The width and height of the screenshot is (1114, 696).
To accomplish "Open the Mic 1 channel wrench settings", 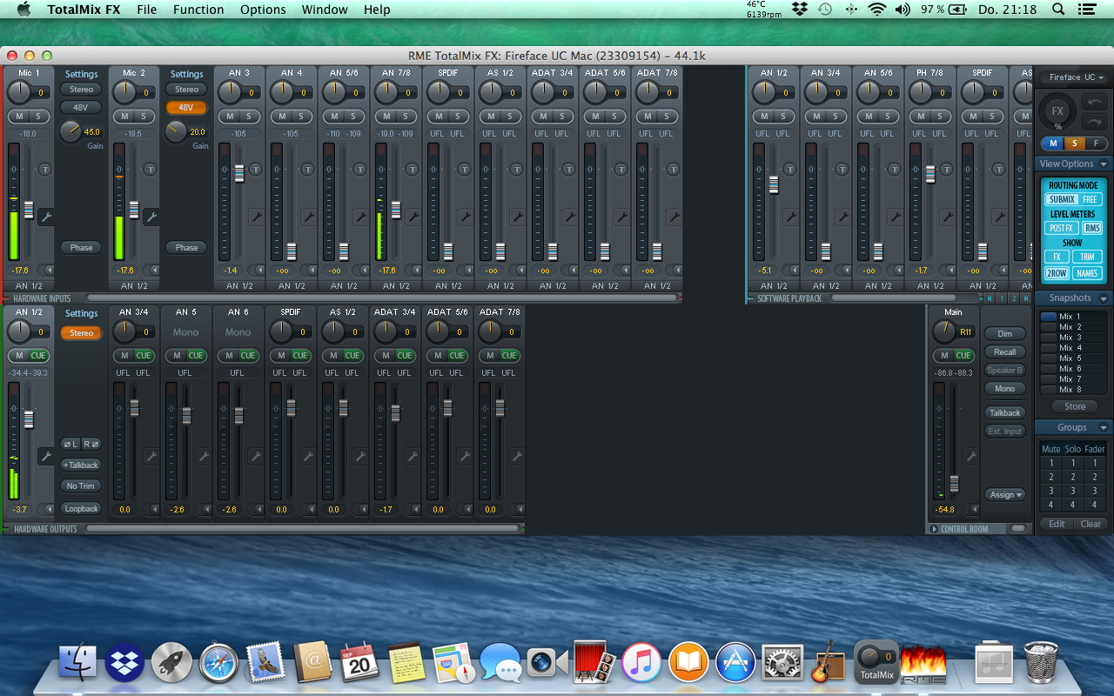I will pyautogui.click(x=46, y=217).
